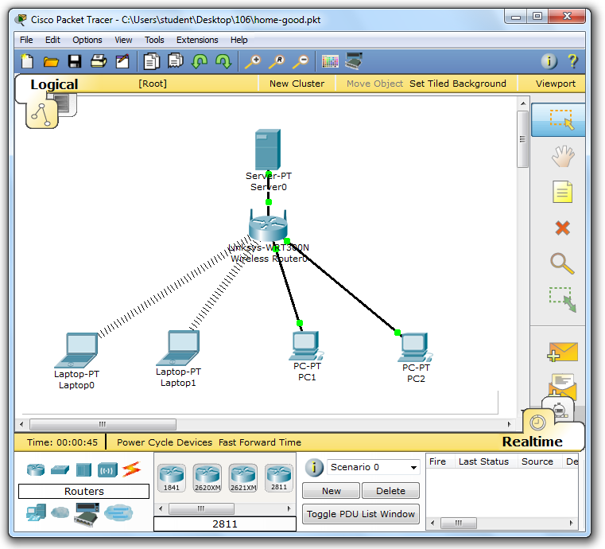Switch to the Realtime mode tab
Screen dimensions: 605x549
coord(532,442)
